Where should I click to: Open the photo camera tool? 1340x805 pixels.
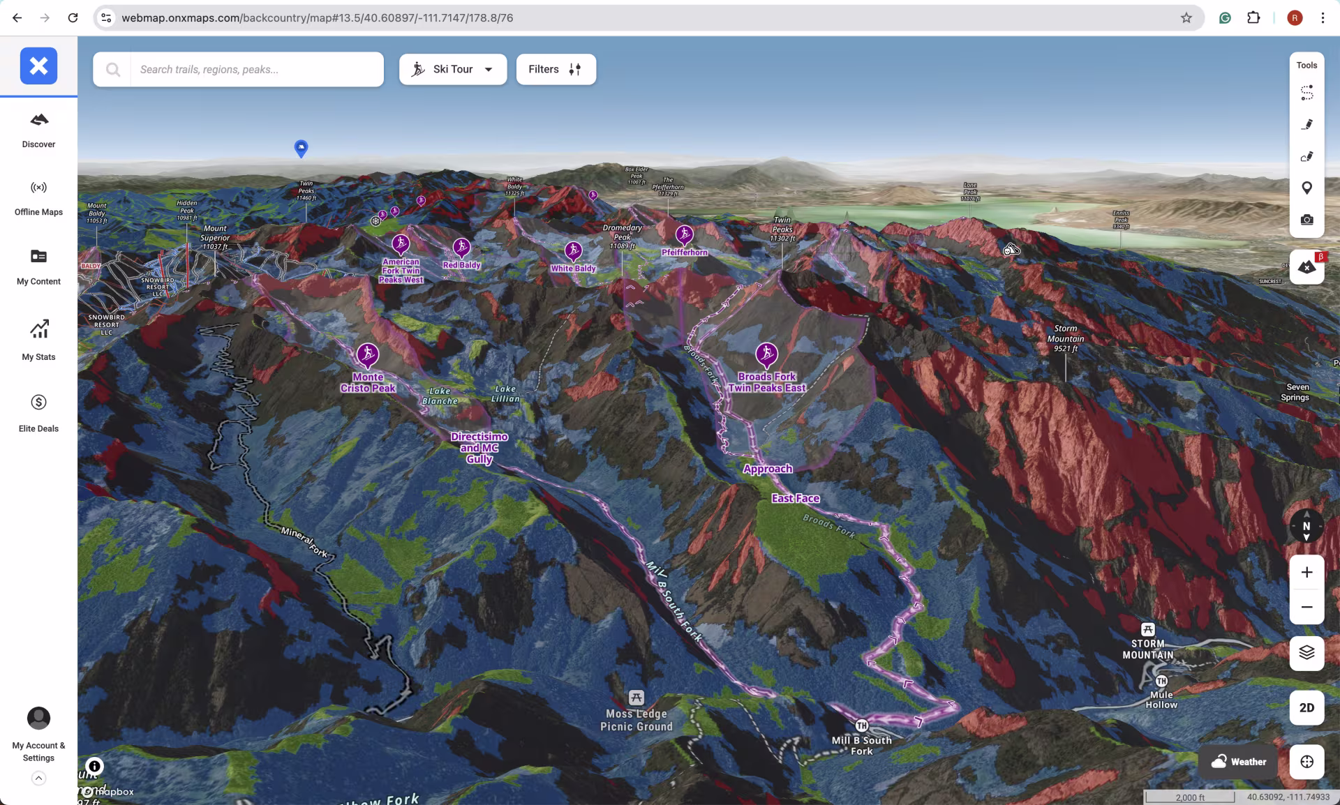[1306, 220]
